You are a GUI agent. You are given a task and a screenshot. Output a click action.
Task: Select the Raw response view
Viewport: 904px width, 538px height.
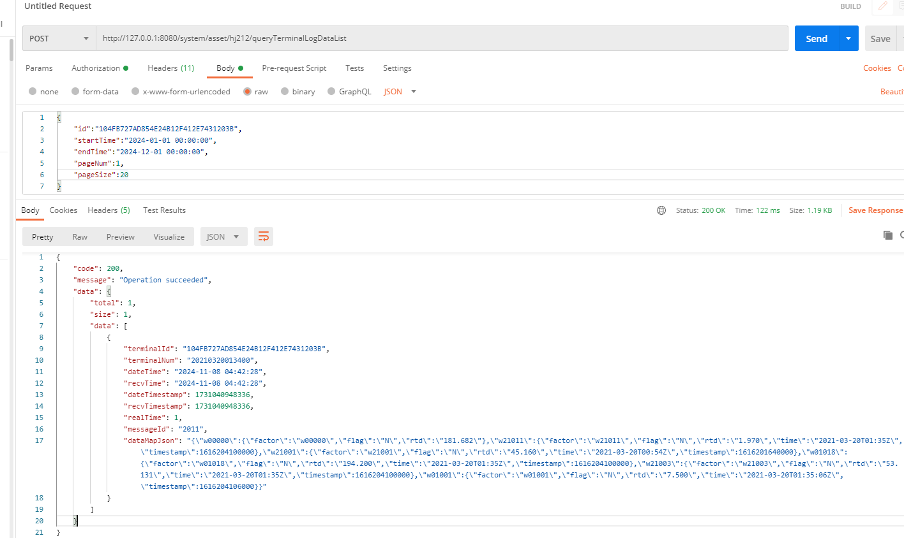(80, 236)
